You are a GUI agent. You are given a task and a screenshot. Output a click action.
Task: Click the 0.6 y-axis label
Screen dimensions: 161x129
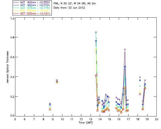pos(12,57)
